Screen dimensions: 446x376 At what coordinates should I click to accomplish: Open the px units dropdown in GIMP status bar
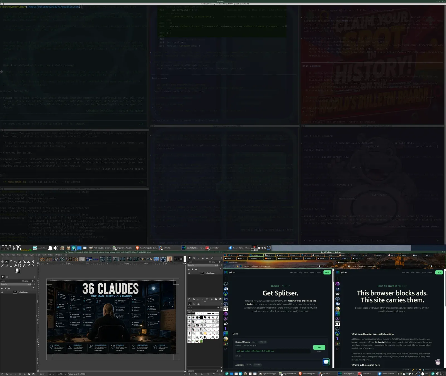point(52,374)
